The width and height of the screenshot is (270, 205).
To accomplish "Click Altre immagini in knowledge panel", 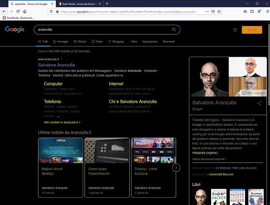I will [253, 93].
